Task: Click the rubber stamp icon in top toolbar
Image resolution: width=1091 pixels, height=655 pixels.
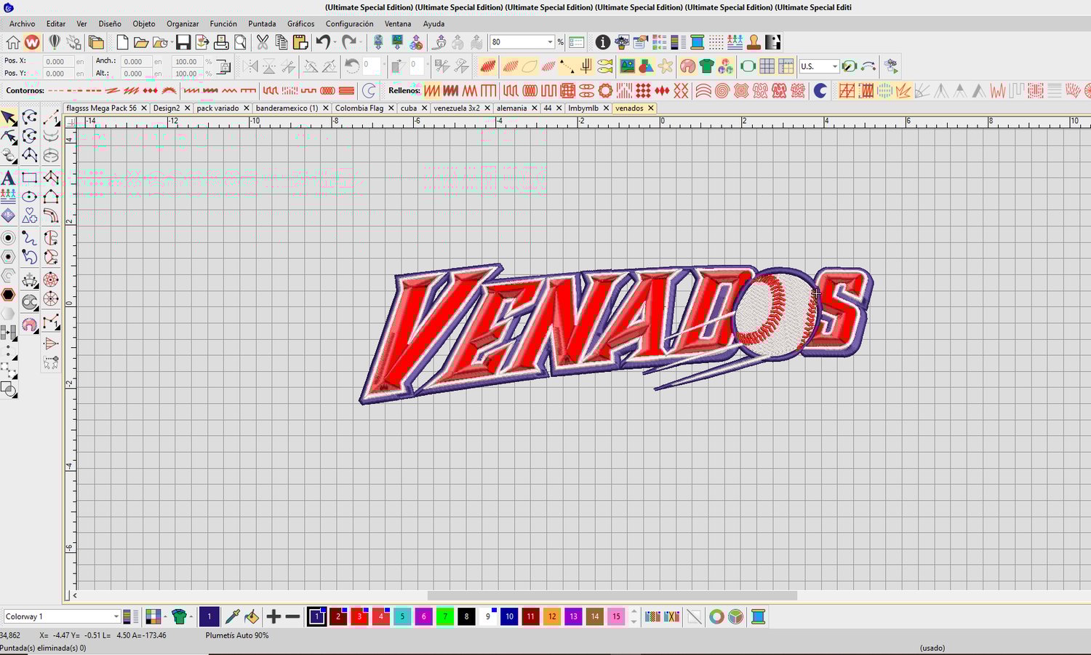Action: pos(754,42)
